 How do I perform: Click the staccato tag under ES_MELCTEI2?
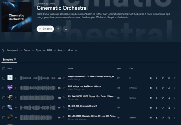click(x=83, y=119)
